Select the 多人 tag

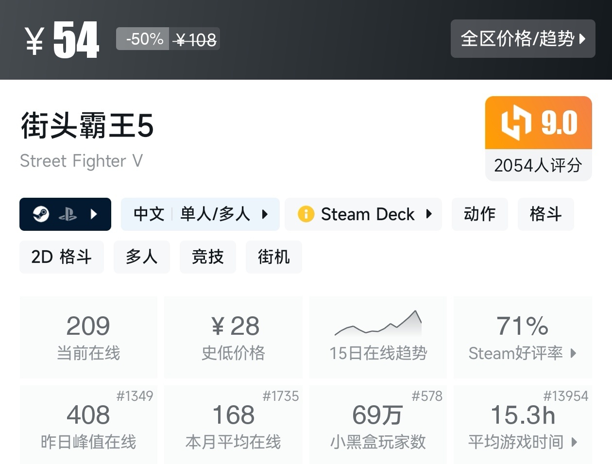(141, 257)
